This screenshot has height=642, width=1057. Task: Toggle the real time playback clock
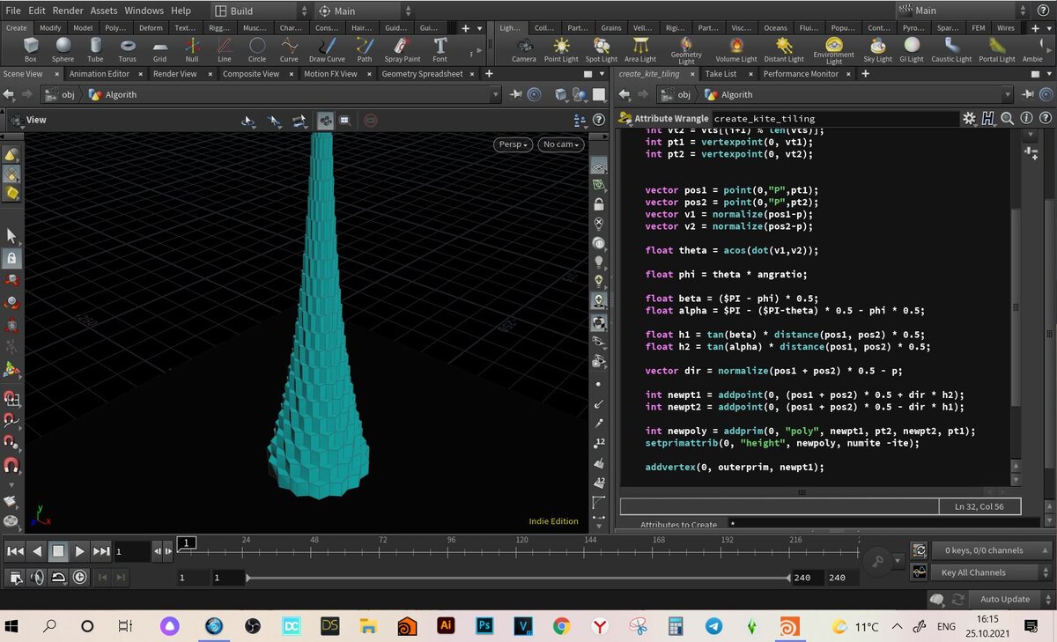(80, 577)
